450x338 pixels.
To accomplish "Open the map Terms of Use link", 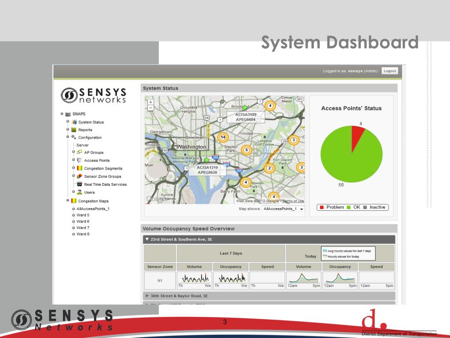I will 293,201.
